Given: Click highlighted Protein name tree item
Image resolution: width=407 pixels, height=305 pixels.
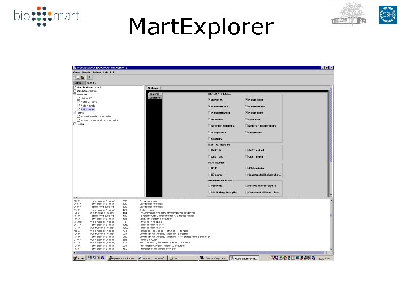Looking at the screenshot, I should pyautogui.click(x=88, y=110).
